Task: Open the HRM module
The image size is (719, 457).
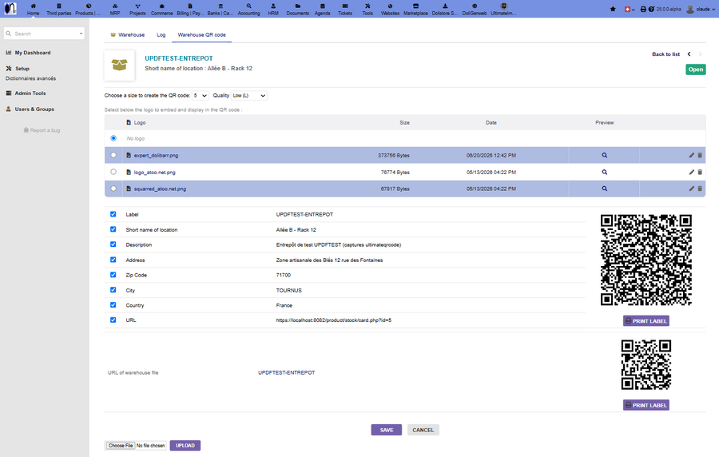Action: [273, 9]
